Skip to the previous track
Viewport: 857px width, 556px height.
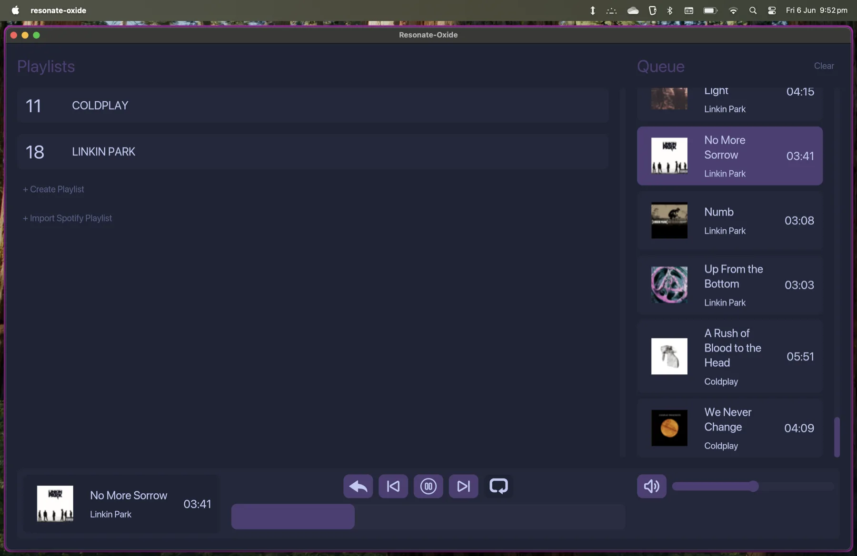[x=393, y=486]
